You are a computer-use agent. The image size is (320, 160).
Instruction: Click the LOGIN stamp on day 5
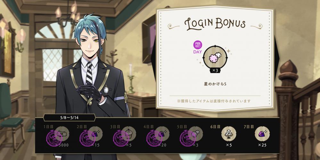(x=188, y=138)
